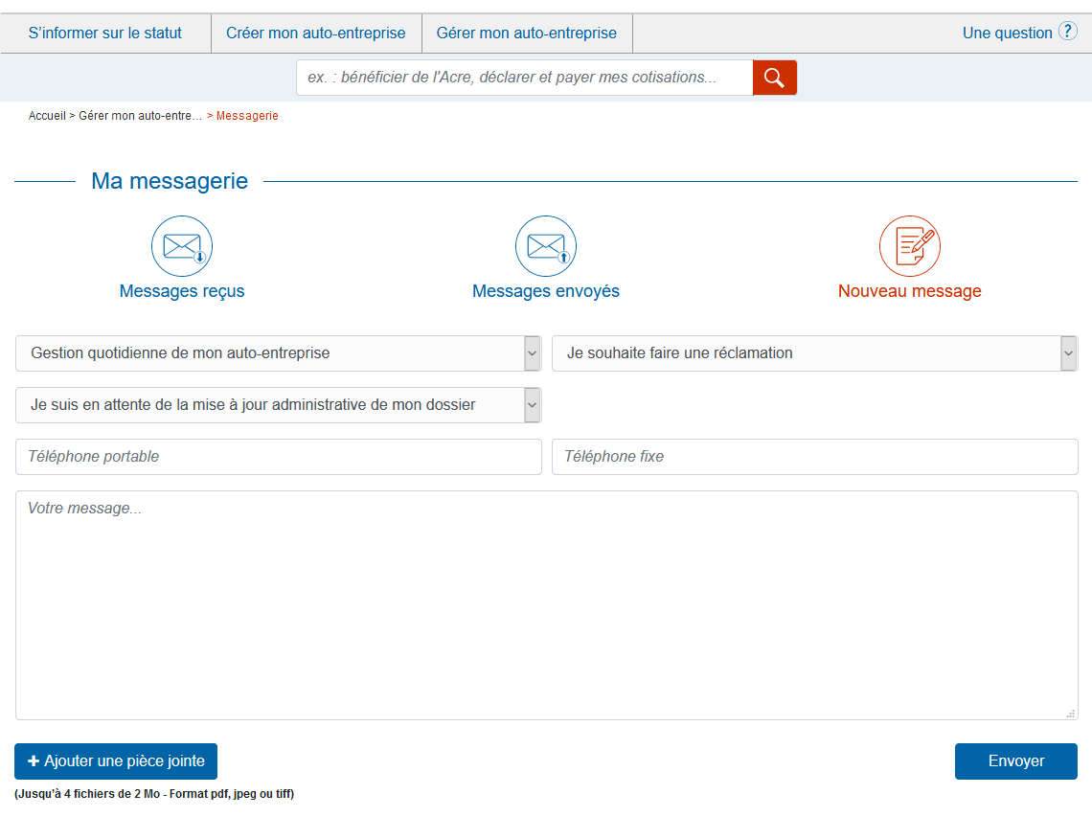The width and height of the screenshot is (1092, 817).
Task: Expand the mise à jour administrative dropdown
Action: [532, 405]
